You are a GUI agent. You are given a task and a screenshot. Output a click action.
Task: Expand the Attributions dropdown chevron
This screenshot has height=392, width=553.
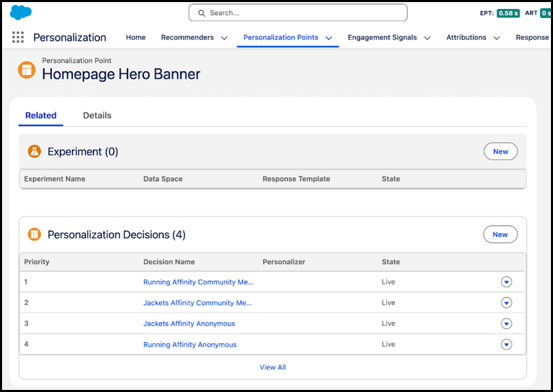point(497,38)
